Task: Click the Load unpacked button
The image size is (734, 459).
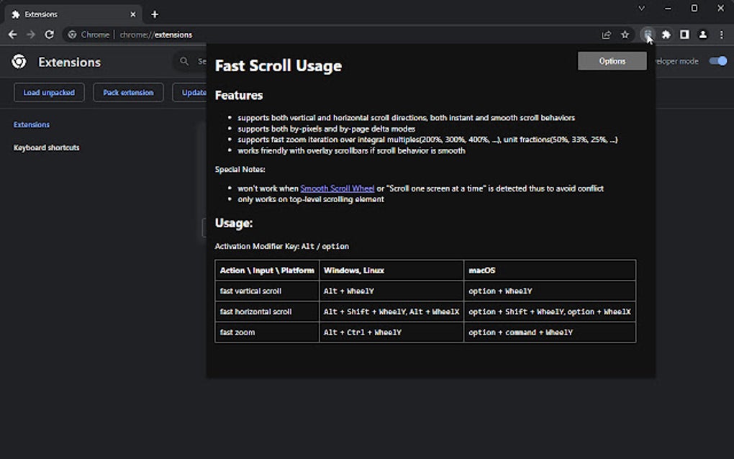Action: tap(49, 92)
